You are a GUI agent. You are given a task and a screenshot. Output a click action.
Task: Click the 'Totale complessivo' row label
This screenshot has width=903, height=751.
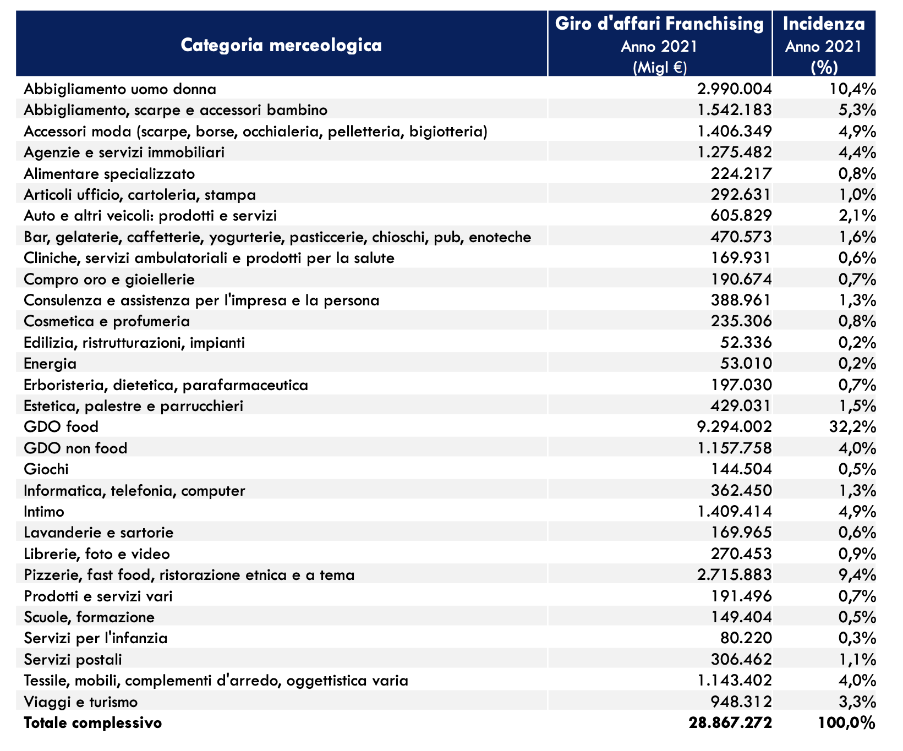[93, 723]
